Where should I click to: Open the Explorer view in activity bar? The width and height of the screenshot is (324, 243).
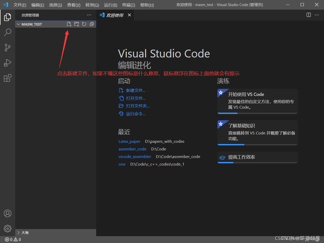pos(8,17)
